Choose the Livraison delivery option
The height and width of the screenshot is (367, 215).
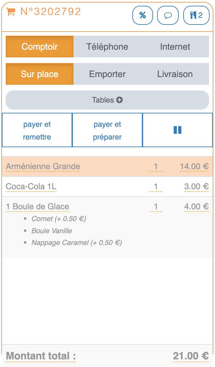[x=175, y=74]
